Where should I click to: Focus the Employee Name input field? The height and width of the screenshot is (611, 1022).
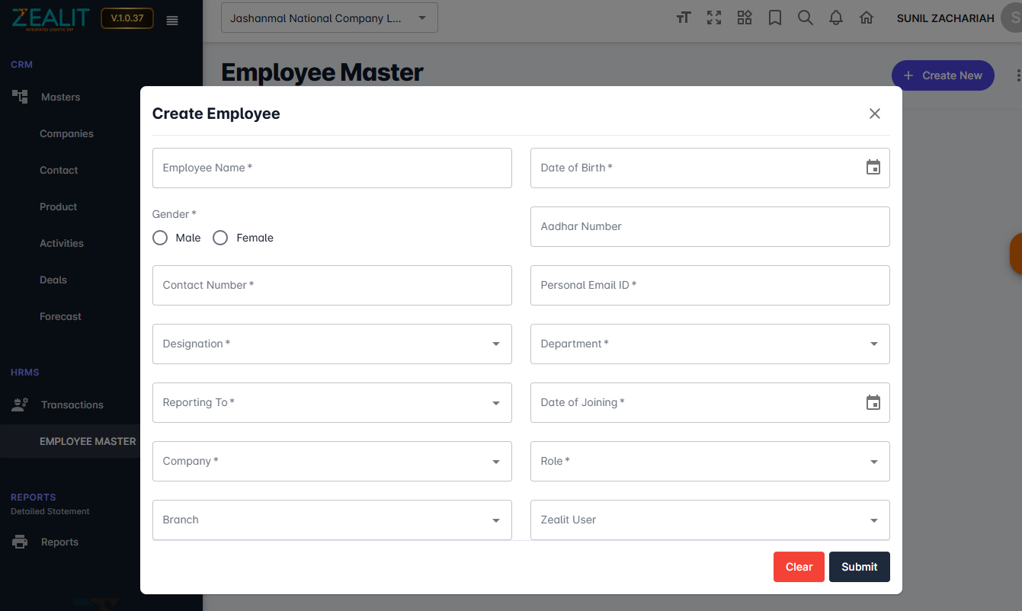332,168
